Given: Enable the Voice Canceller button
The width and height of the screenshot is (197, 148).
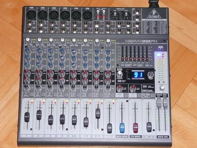Looking at the screenshot, I should (145, 86).
